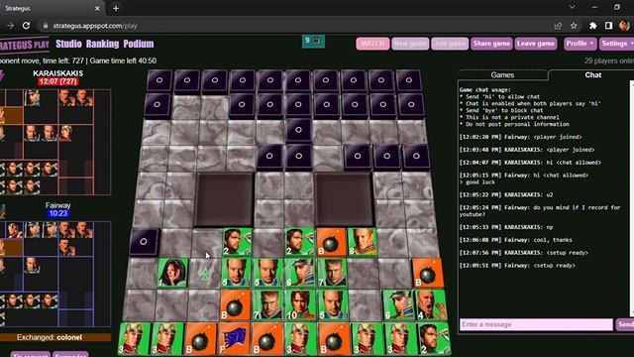
Task: Open the browser side panel icon
Action: coord(608,26)
